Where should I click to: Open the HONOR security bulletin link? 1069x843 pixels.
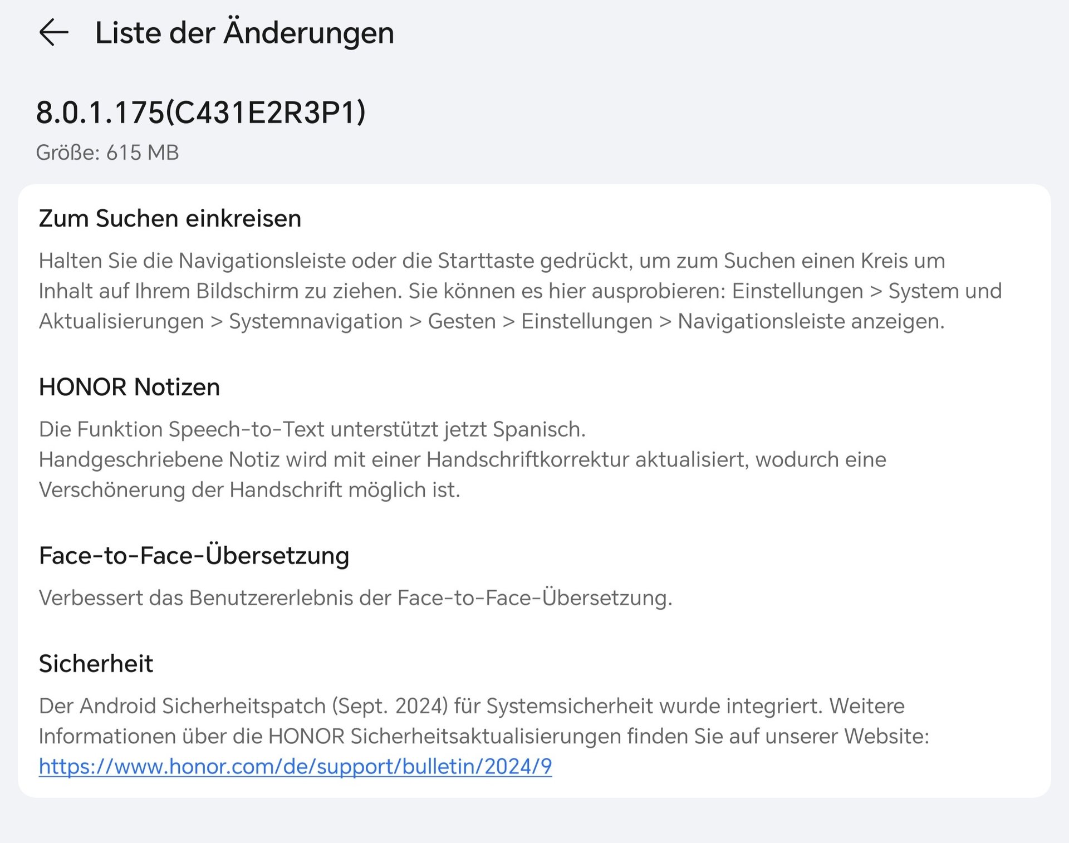[295, 766]
